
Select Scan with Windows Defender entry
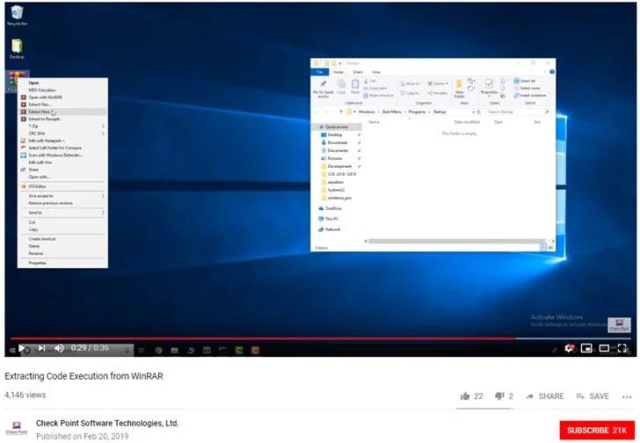click(63, 155)
